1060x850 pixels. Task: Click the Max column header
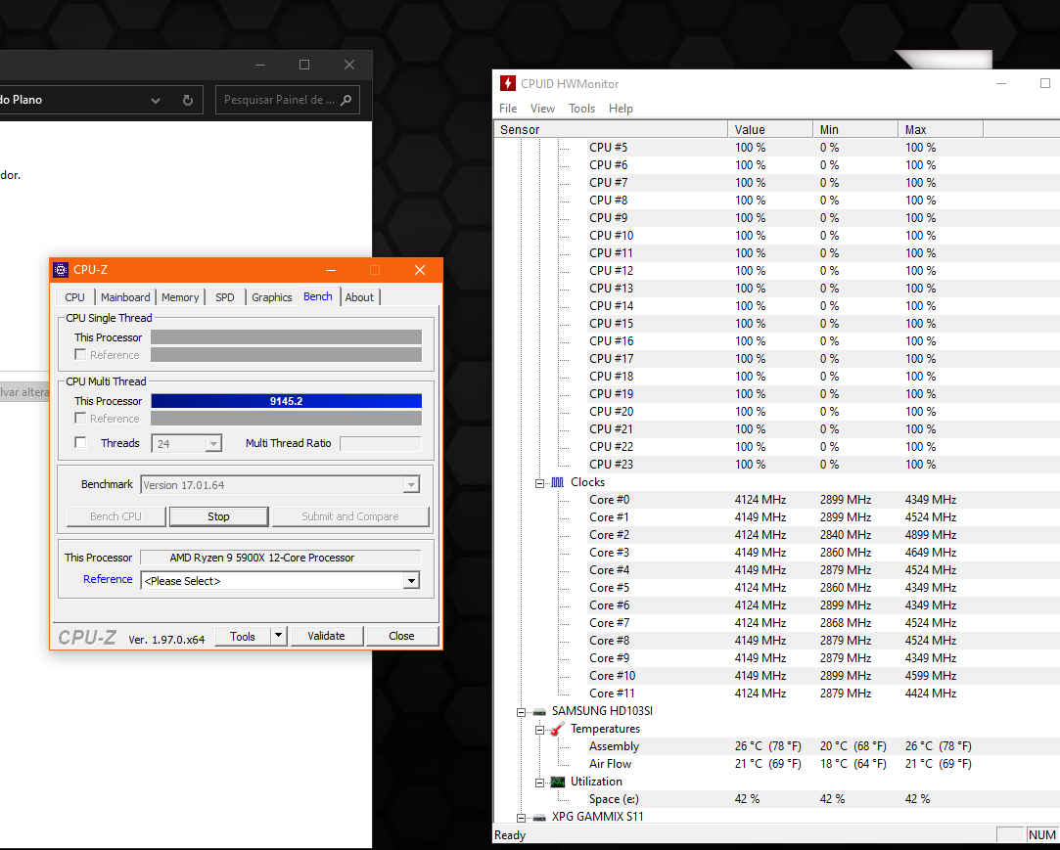click(941, 130)
